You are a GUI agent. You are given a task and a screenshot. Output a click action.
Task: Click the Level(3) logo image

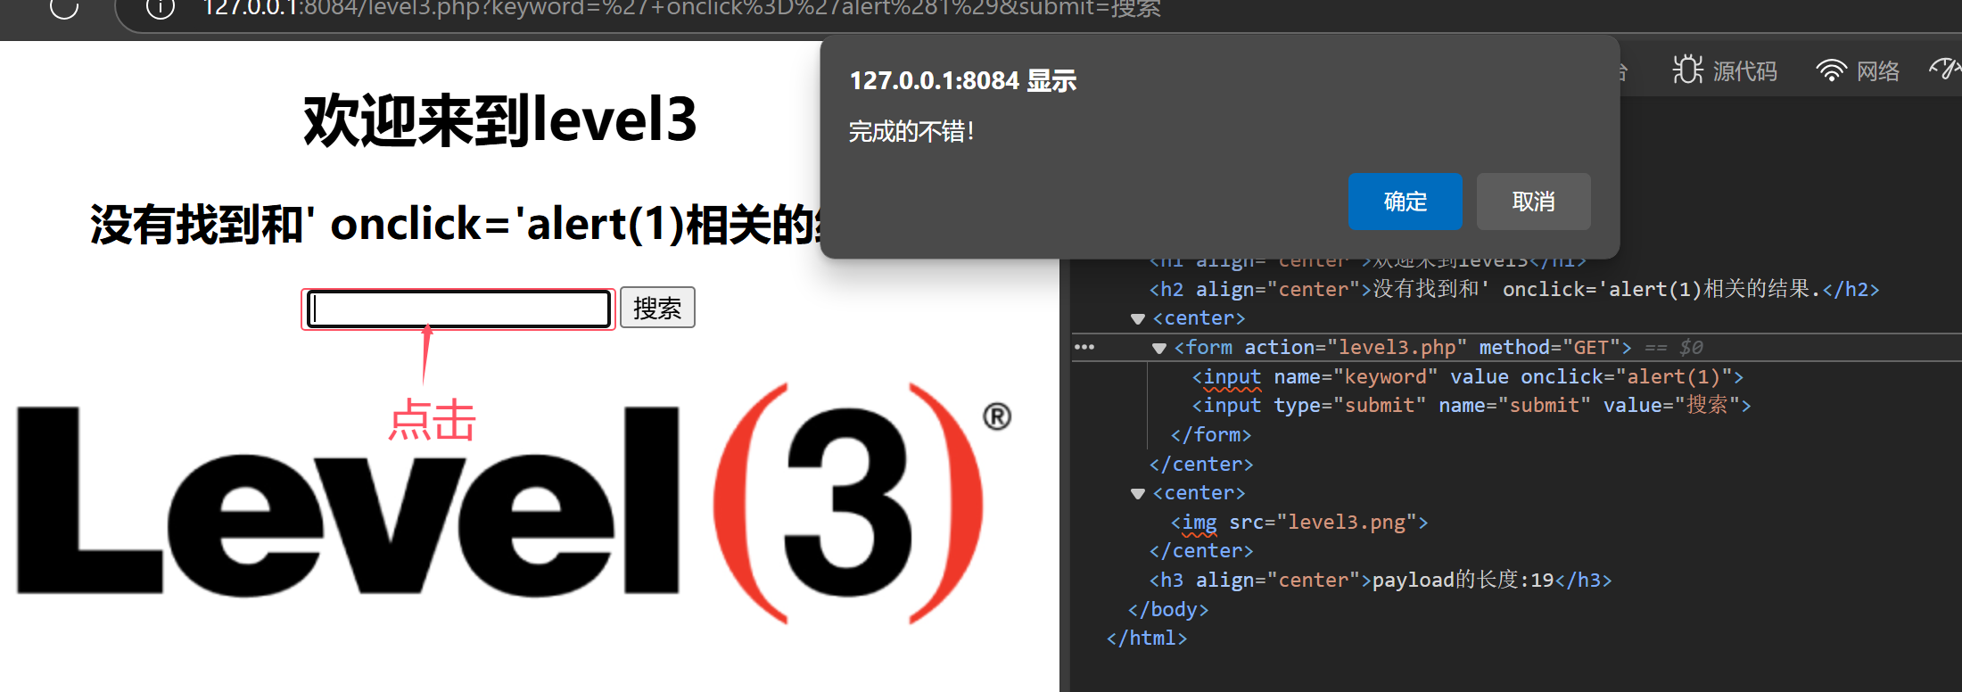click(x=515, y=504)
